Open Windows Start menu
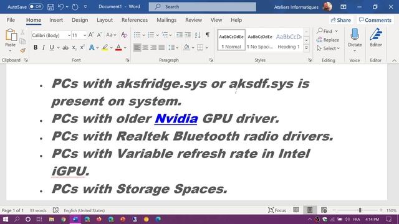Viewport: 399px width, 224px height. pyautogui.click(x=6, y=219)
